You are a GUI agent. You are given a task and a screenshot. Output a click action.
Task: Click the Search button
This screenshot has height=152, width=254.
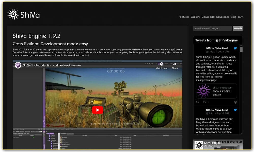(x=237, y=28)
